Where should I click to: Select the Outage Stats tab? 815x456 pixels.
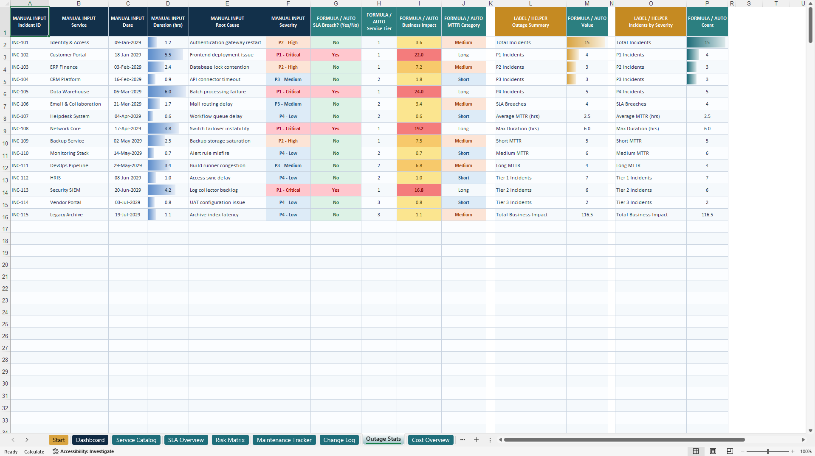[384, 439]
